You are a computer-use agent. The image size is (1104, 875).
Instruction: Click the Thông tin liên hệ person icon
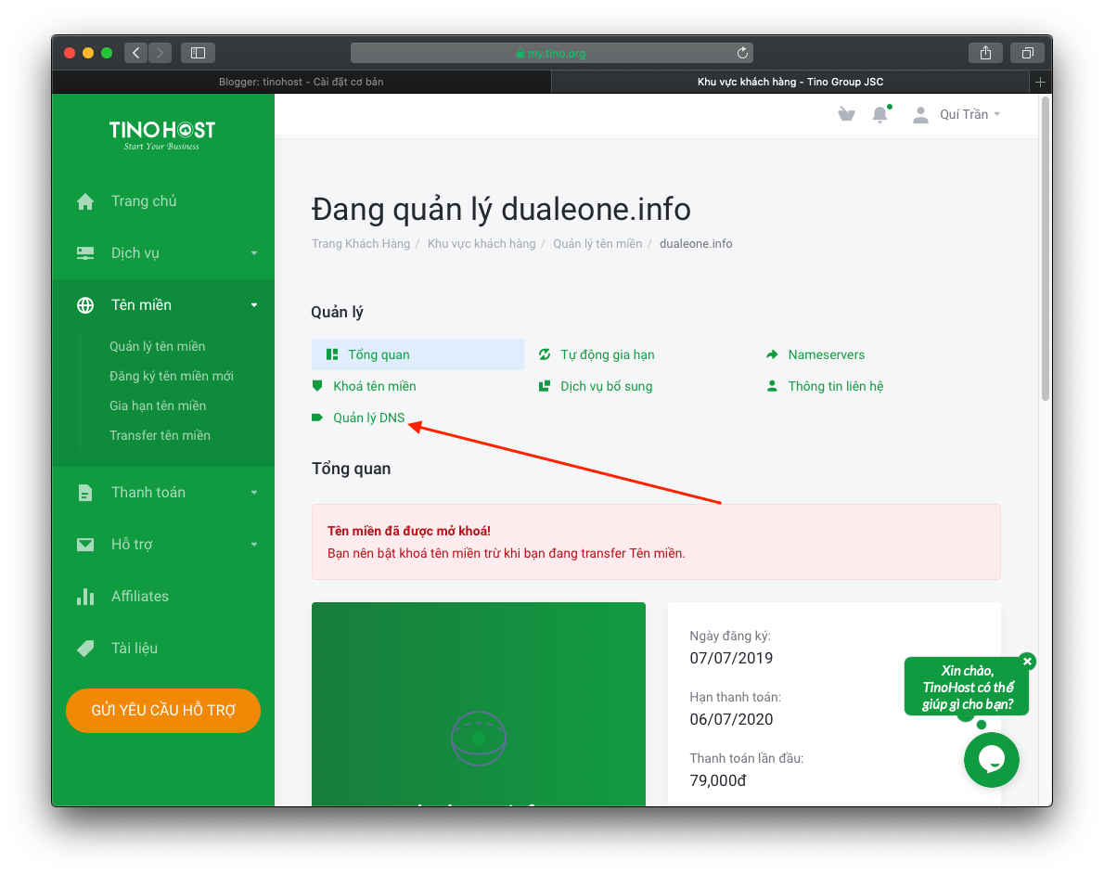pos(773,386)
